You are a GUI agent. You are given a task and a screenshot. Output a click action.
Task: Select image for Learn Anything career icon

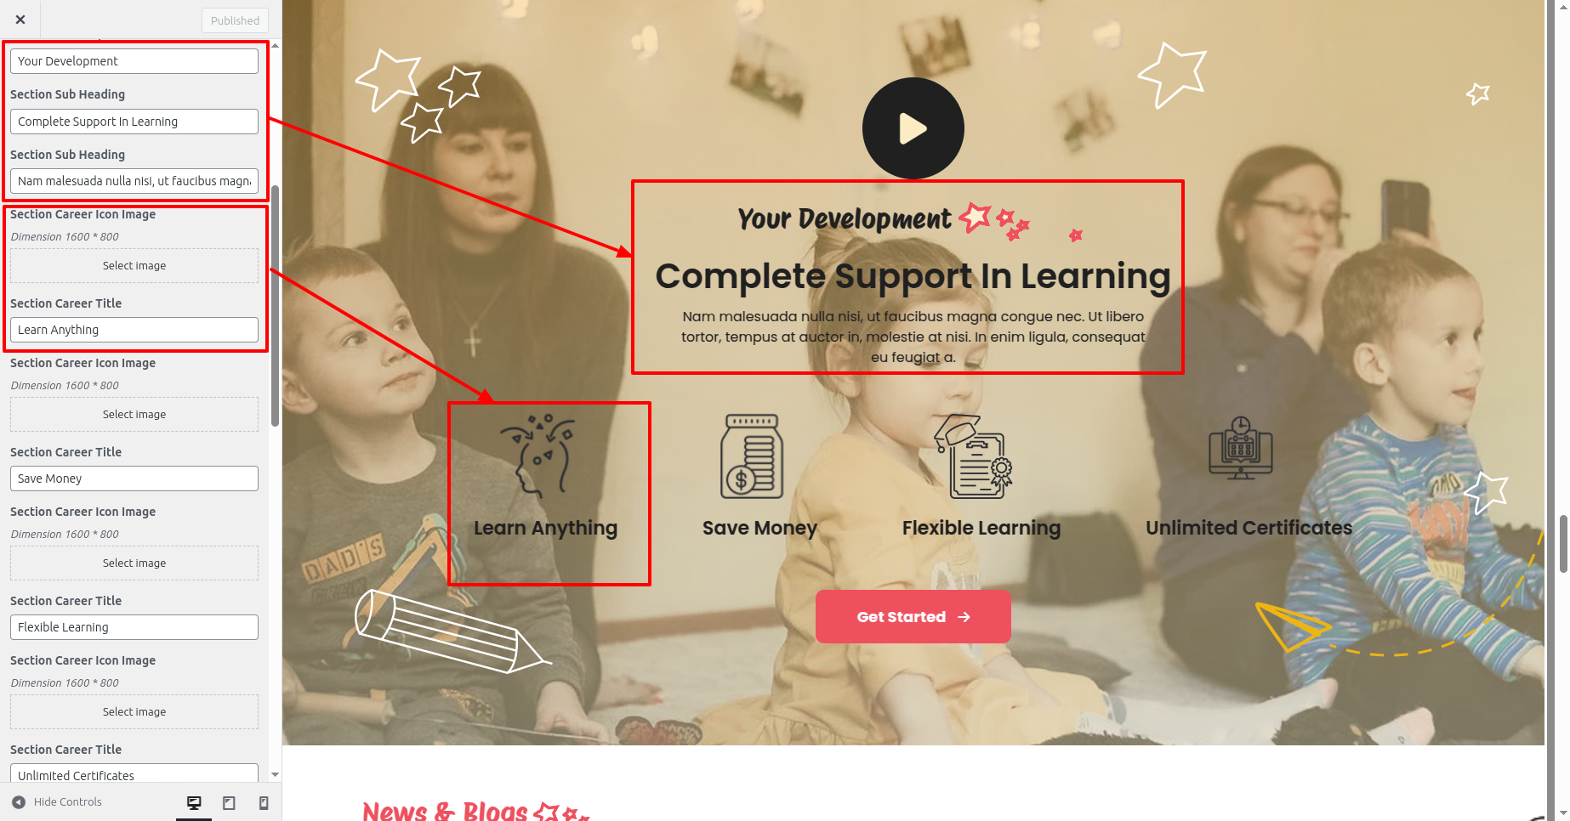click(x=134, y=266)
